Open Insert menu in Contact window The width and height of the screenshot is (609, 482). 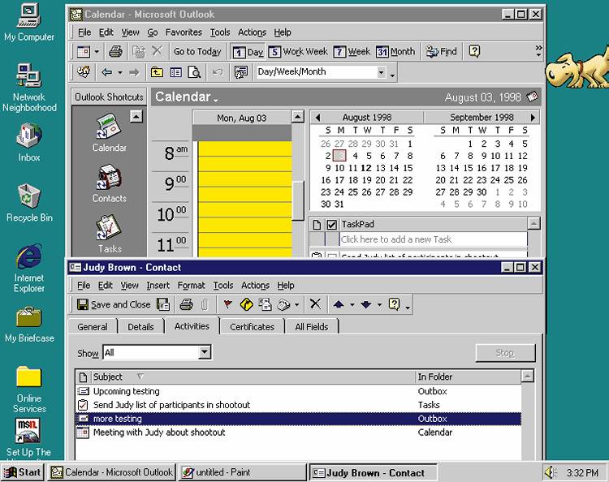coord(158,286)
